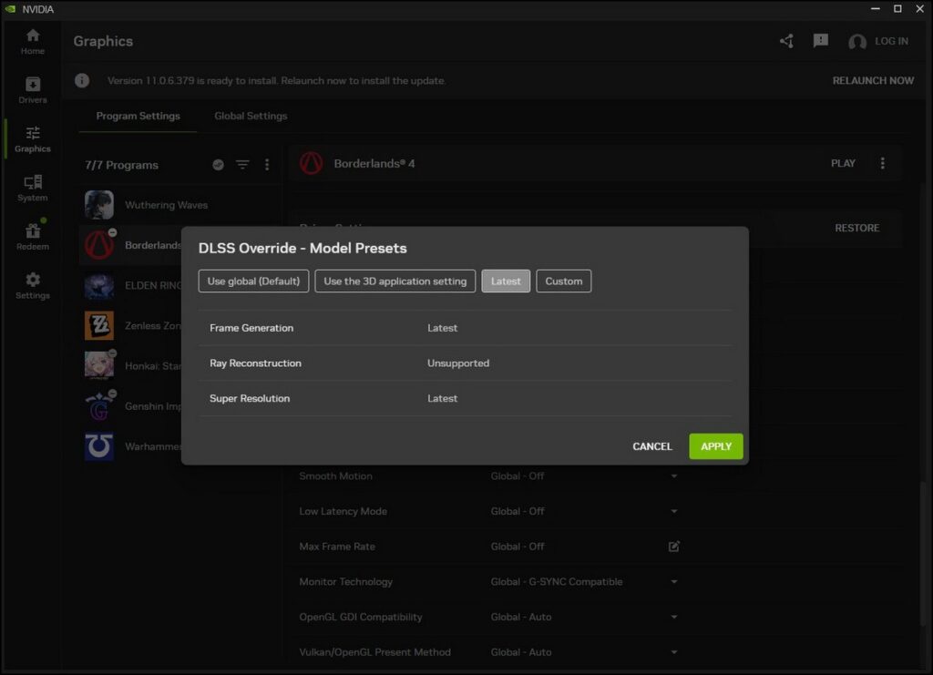
Task: Cancel the DLSS Override dialog
Action: (x=652, y=446)
